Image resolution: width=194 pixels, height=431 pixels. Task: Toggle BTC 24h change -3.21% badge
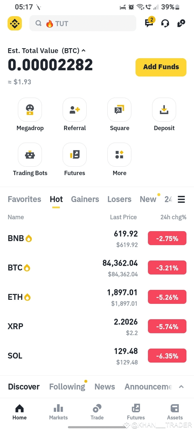click(x=167, y=268)
